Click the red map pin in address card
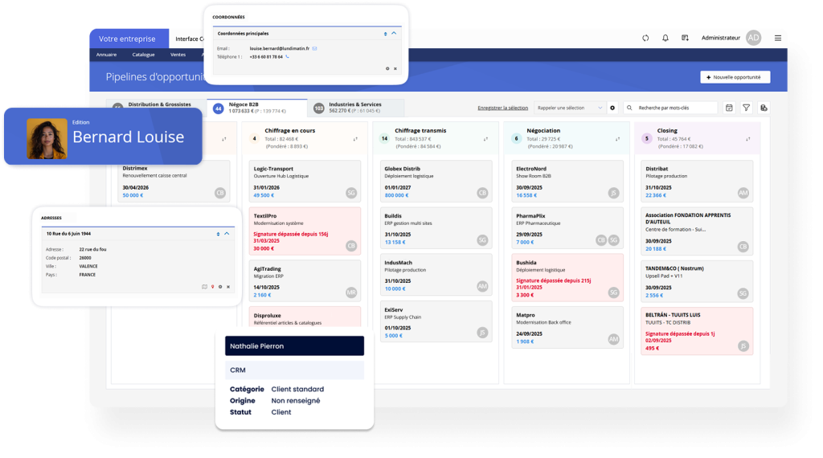 [212, 287]
